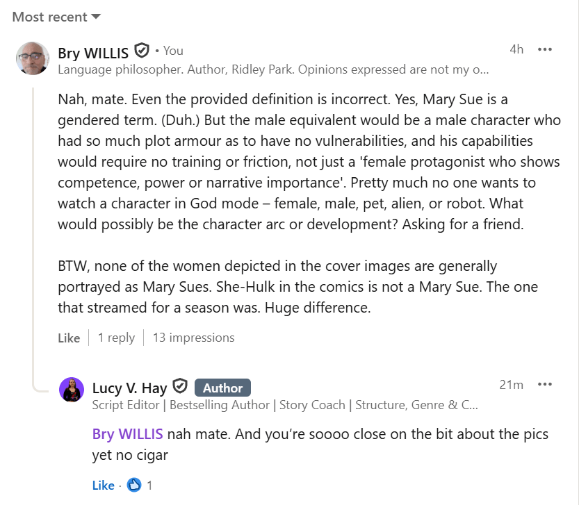
Task: Click Lucy's headline starting with Script Editor
Action: point(285,405)
